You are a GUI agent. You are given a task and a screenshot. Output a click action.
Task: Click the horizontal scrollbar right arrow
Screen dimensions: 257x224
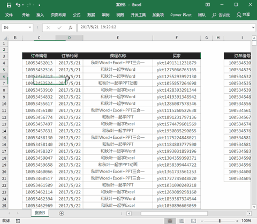tap(249, 213)
